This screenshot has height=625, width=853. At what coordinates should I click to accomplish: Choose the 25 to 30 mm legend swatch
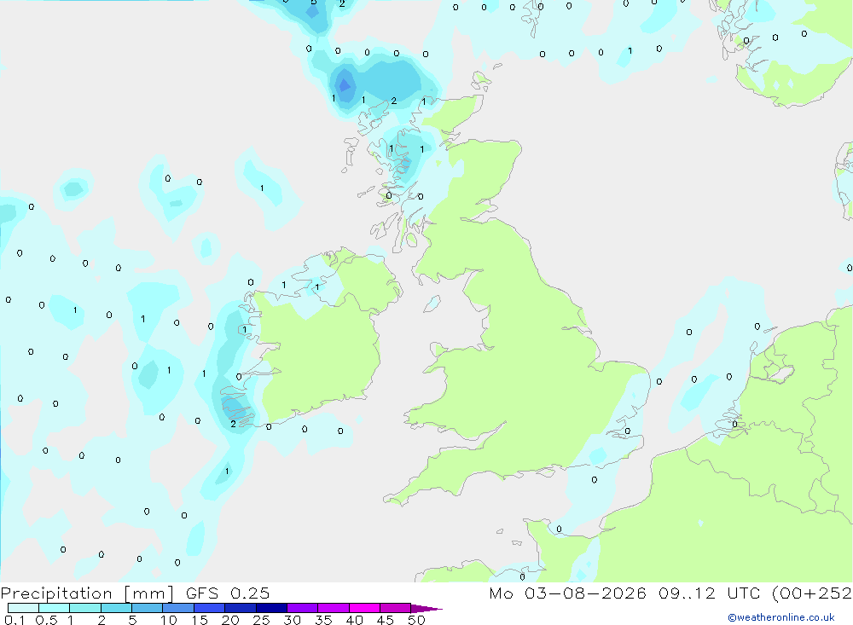(x=271, y=608)
